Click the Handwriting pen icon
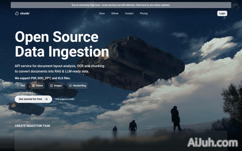This screenshot has width=242, height=151. point(70,86)
